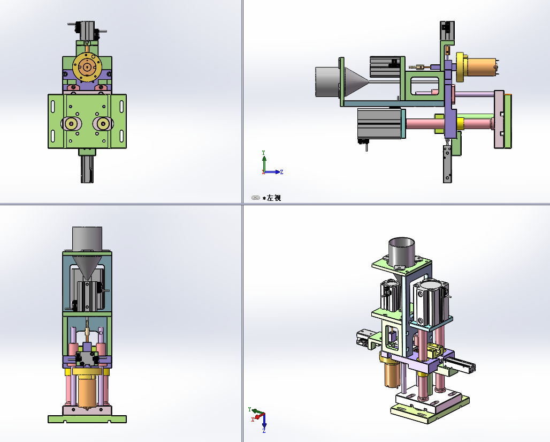Select the '*左视' view label
The image size is (550, 442).
pos(271,198)
